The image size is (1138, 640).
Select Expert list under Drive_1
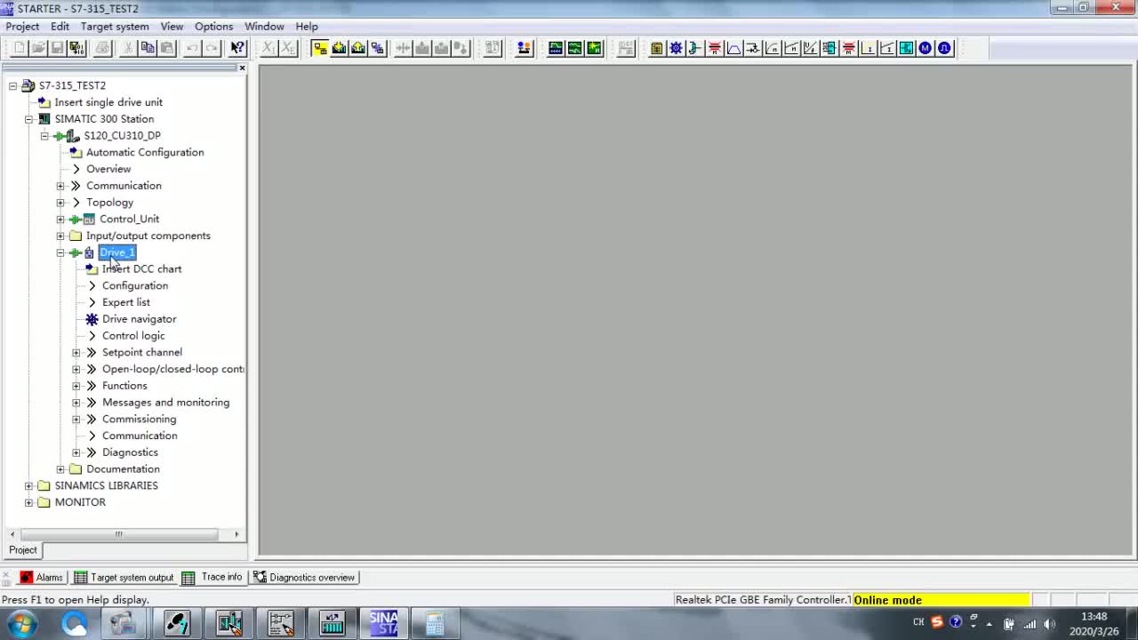pos(125,302)
